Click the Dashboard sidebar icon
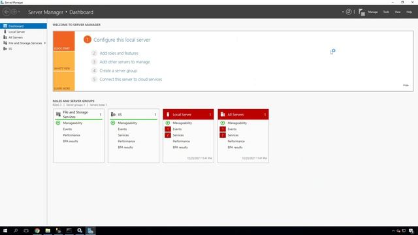This screenshot has width=418, height=235. pos(5,26)
